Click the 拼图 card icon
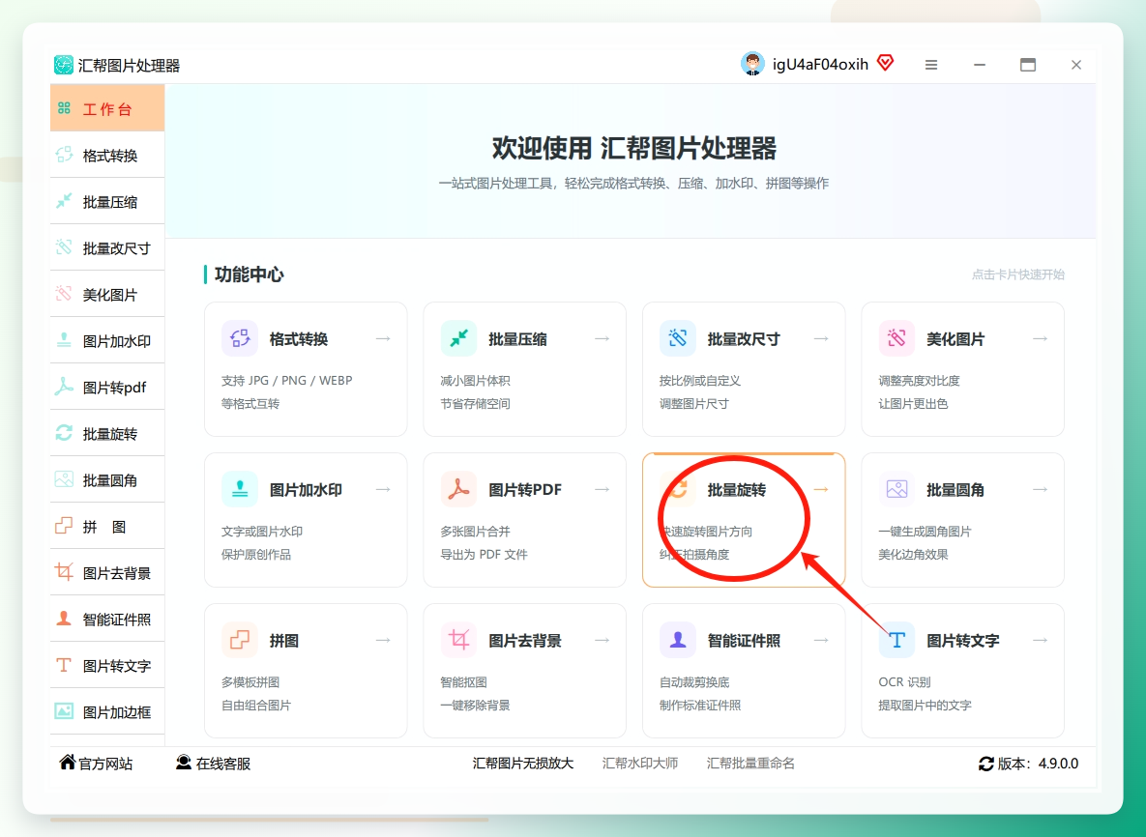This screenshot has height=837, width=1146. [x=240, y=641]
